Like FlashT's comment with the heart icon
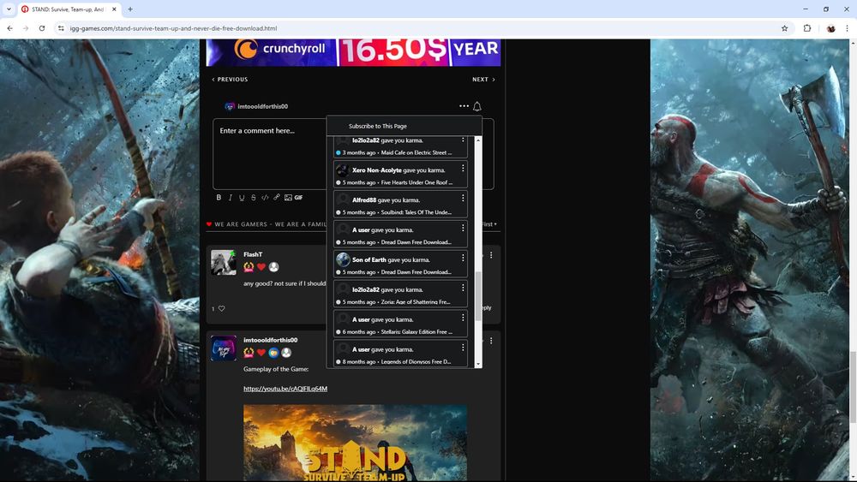Image resolution: width=857 pixels, height=482 pixels. coord(221,308)
